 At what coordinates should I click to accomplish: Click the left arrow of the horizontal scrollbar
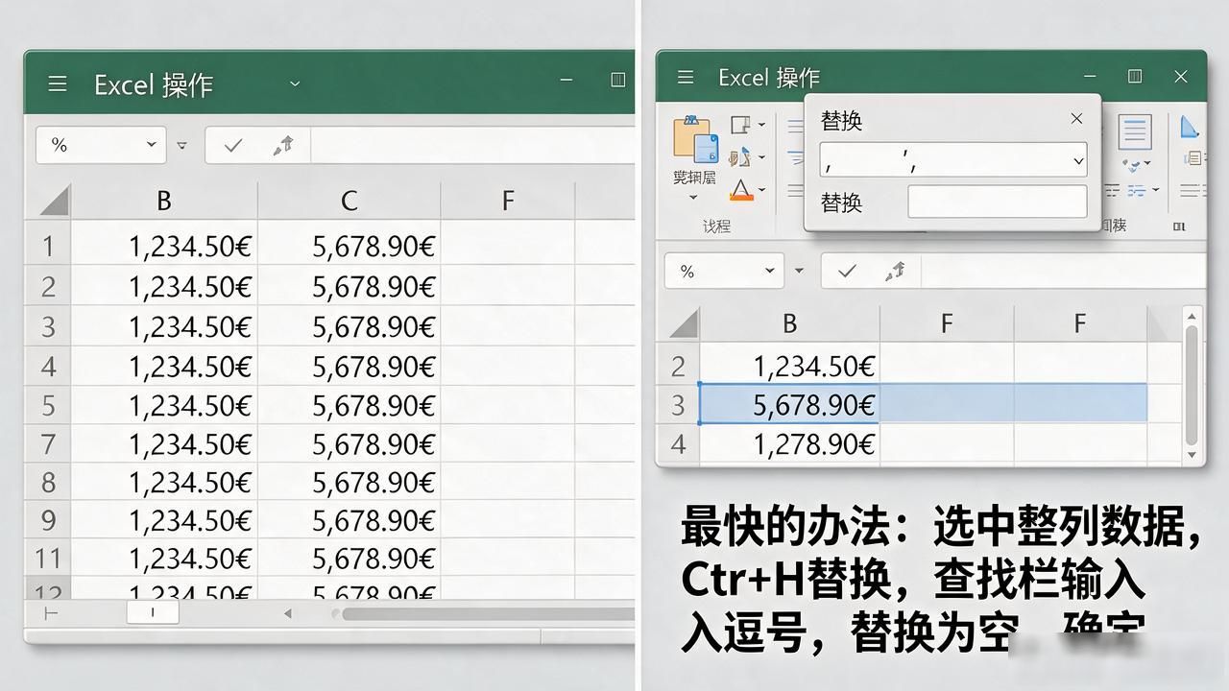tap(286, 613)
